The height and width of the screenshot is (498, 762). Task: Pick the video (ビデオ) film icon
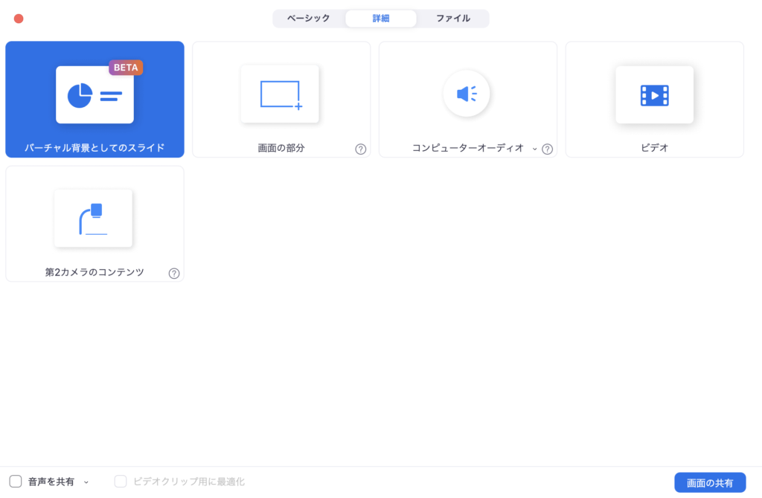655,94
